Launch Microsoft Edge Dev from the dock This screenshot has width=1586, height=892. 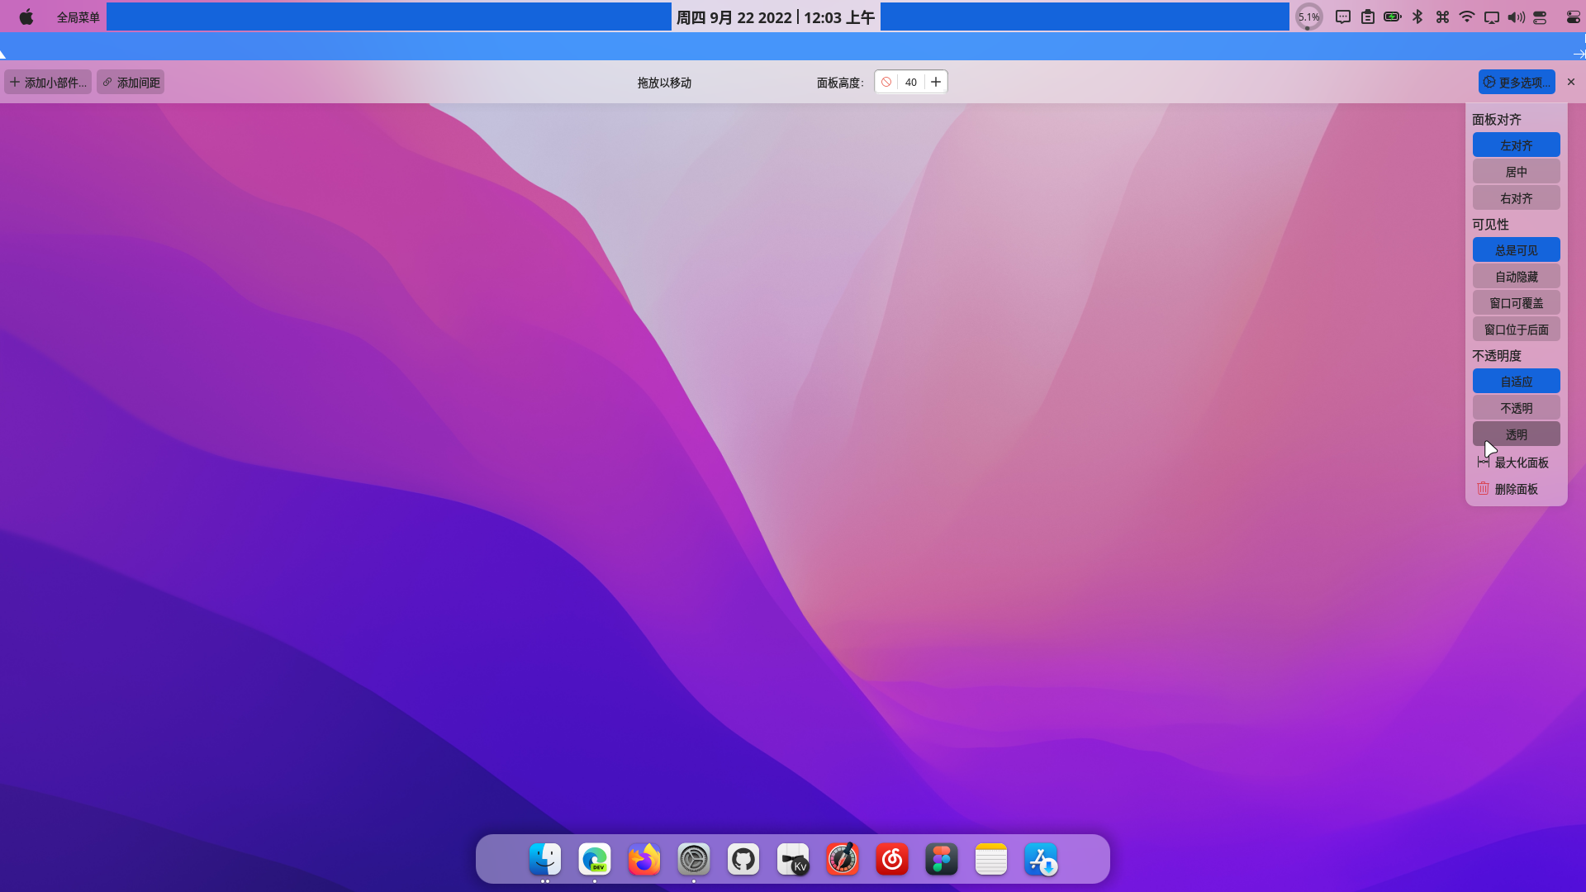pos(595,859)
